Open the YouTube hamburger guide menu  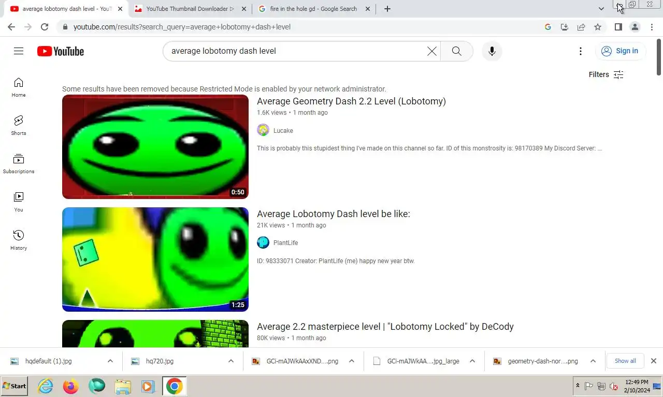pyautogui.click(x=19, y=51)
